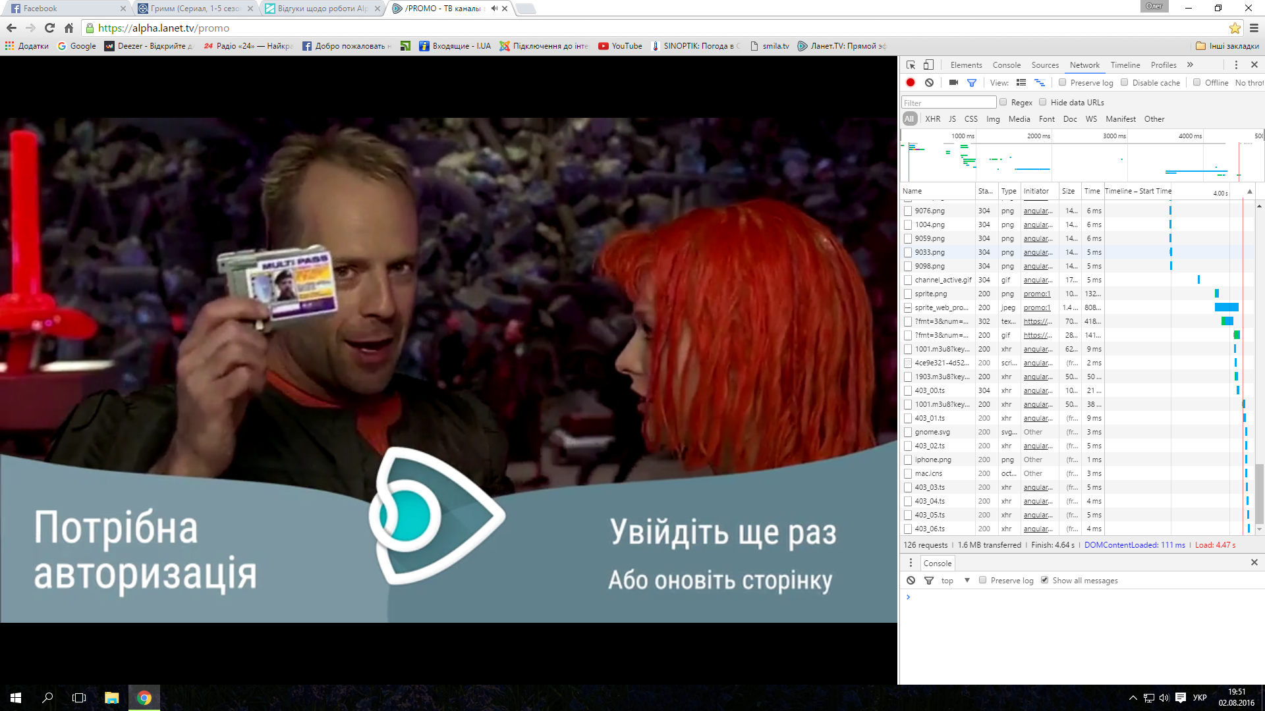Screen dimensions: 1265x711
Task: Toggle the network overview waterfall icon
Action: [1040, 82]
